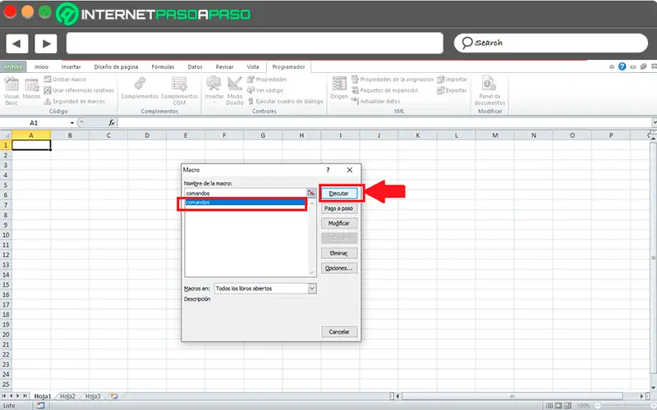Image resolution: width=657 pixels, height=410 pixels.
Task: Click Ejecutar cuadro de diálogo
Action: [x=285, y=101]
